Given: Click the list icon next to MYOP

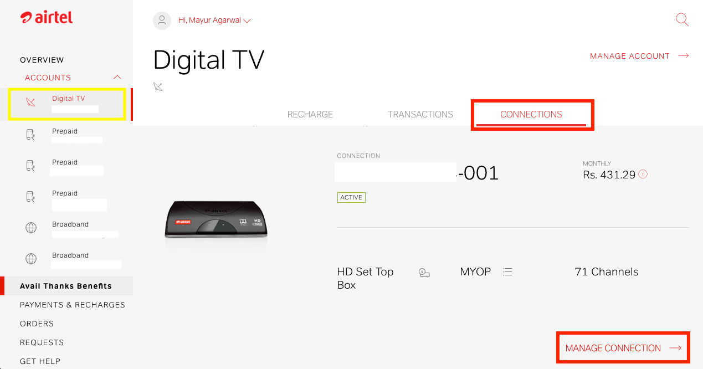Looking at the screenshot, I should pos(507,272).
